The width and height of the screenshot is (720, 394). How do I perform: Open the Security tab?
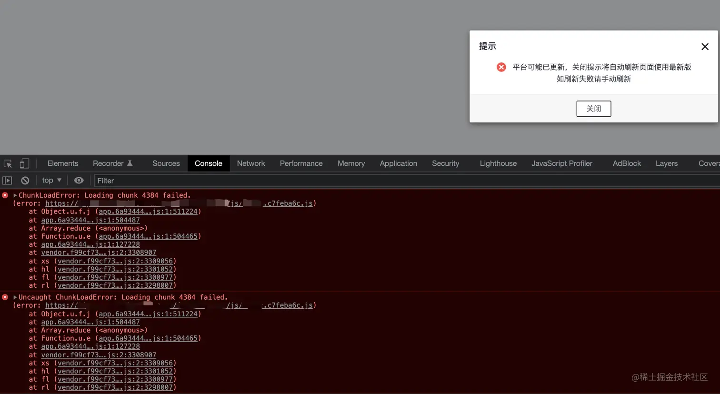coord(446,163)
